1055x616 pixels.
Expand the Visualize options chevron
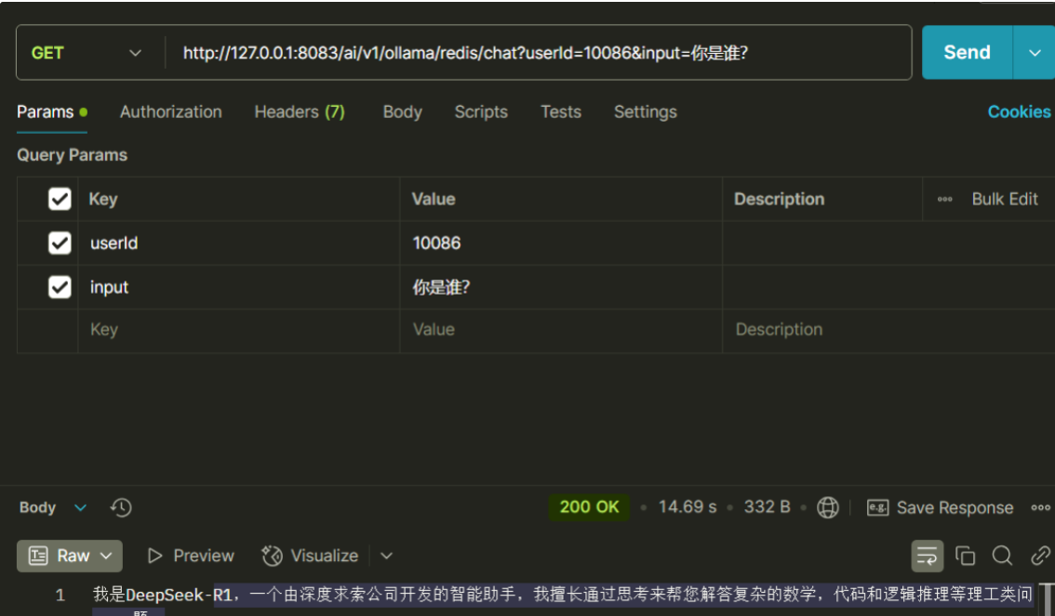[x=386, y=556]
